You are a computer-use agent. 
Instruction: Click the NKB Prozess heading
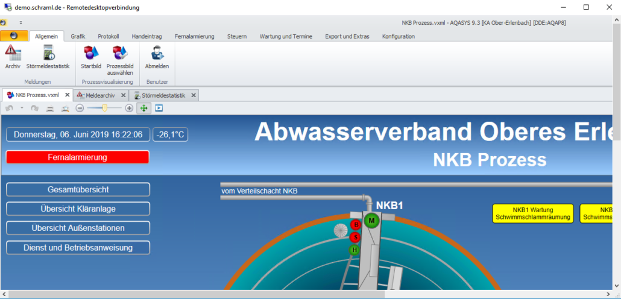(x=490, y=160)
